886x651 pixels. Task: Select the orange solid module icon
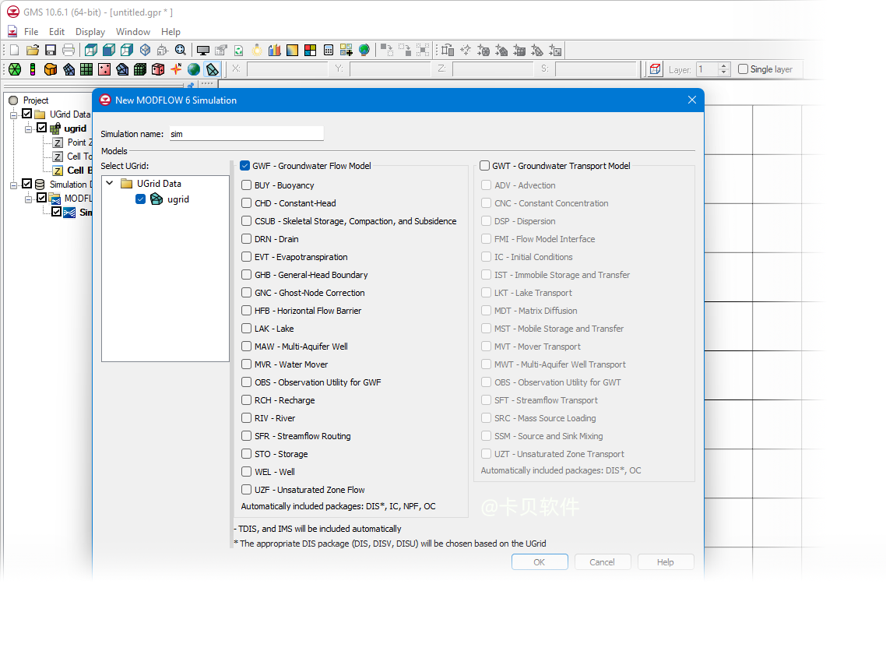tap(51, 69)
